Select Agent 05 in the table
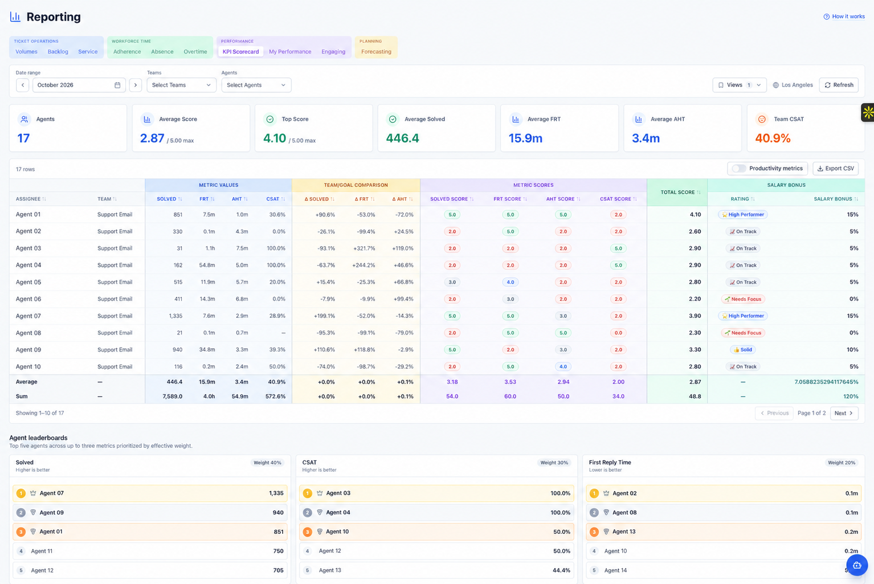The height and width of the screenshot is (584, 874). (x=28, y=282)
